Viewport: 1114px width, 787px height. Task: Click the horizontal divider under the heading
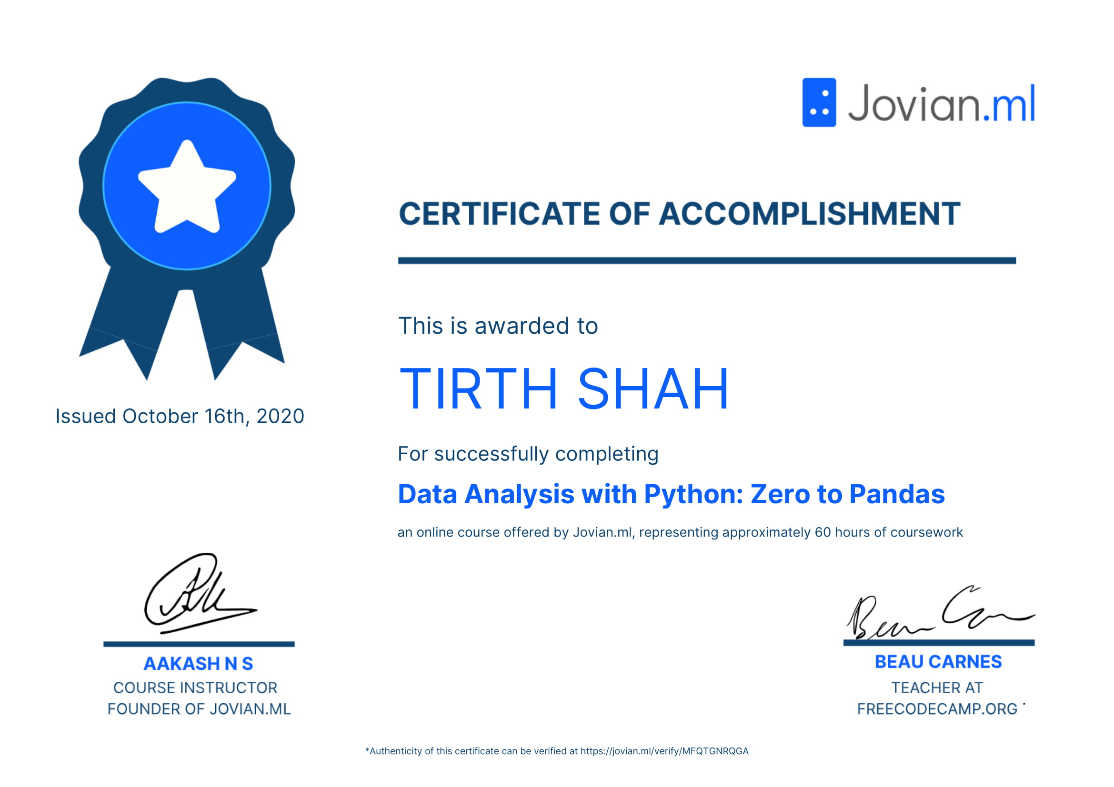706,260
